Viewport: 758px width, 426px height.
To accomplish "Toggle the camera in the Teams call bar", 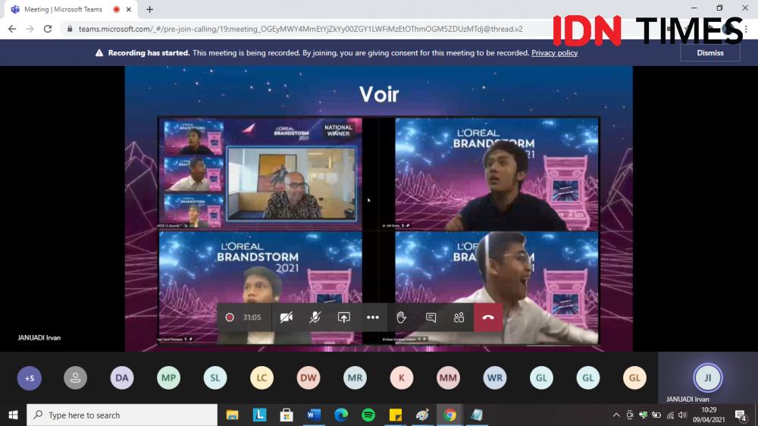I will 287,318.
